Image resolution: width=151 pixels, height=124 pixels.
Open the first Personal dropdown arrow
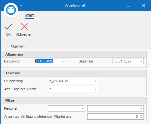click(x=83, y=108)
